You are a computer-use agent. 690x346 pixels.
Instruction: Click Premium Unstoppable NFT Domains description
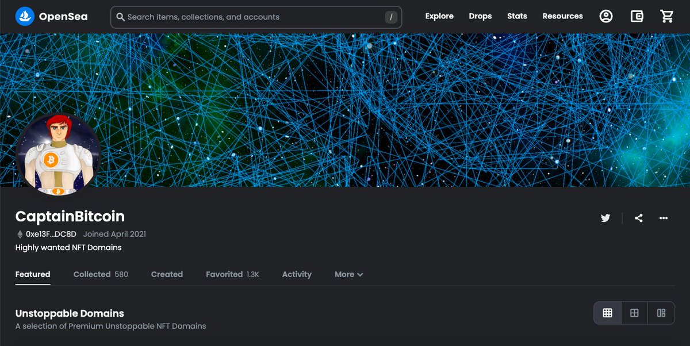[110, 326]
